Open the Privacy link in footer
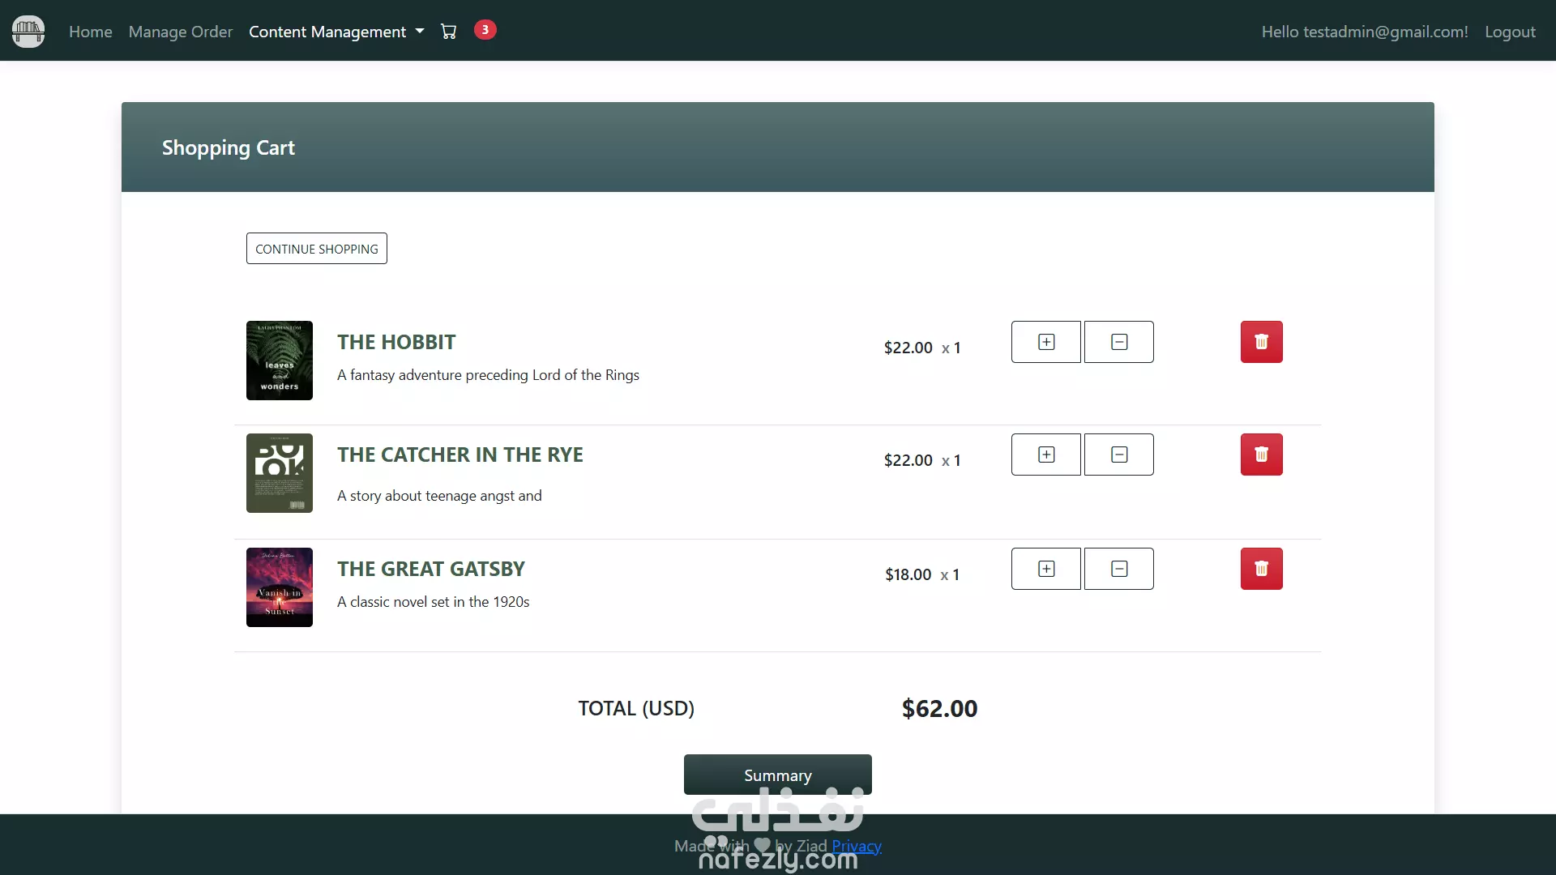The height and width of the screenshot is (875, 1556). 857,846
